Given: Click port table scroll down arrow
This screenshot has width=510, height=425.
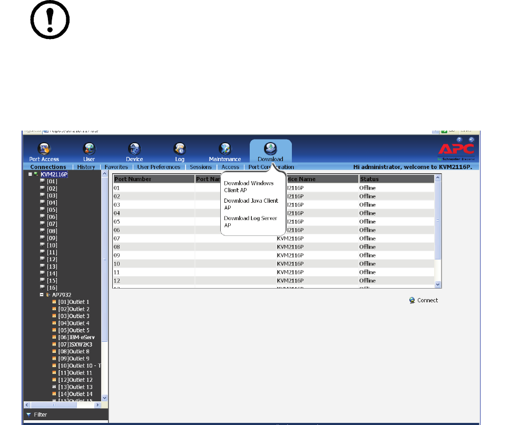Looking at the screenshot, I should coord(438,284).
